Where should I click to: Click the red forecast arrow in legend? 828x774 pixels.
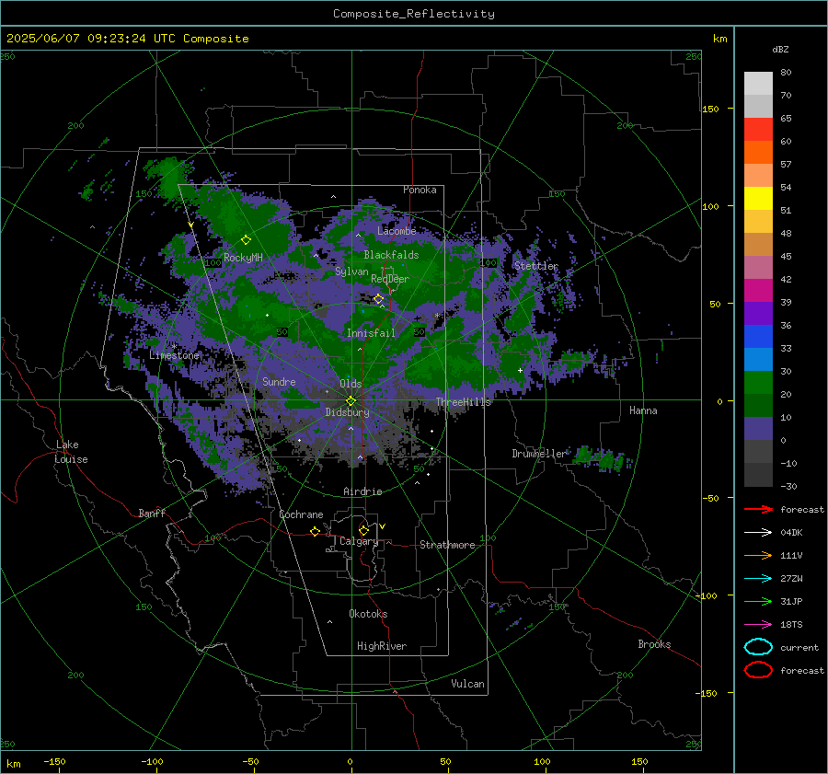point(758,509)
